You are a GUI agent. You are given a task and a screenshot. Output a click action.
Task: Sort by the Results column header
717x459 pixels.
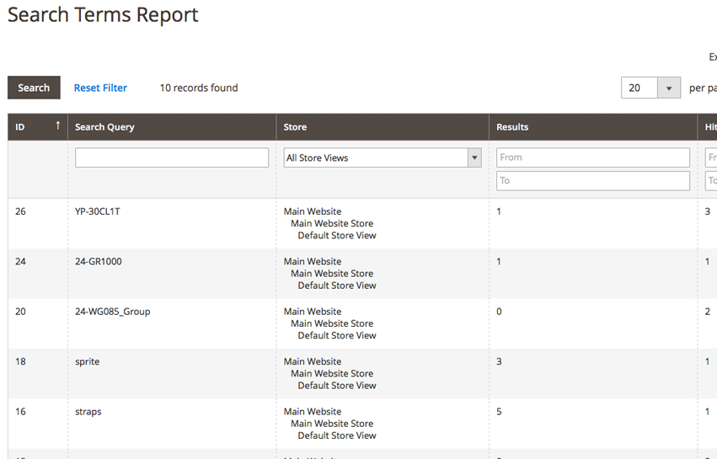(x=512, y=127)
